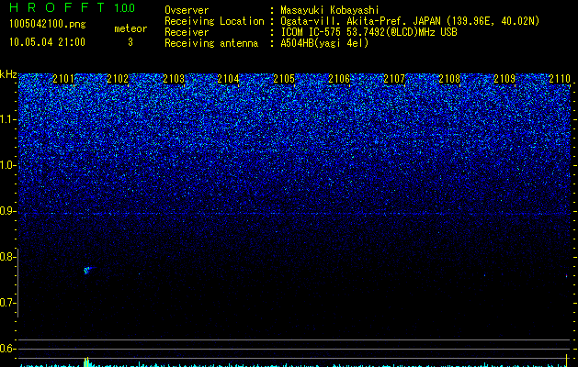Click the 0.6 kHz axis label
This screenshot has width=578, height=367.
pos(7,349)
